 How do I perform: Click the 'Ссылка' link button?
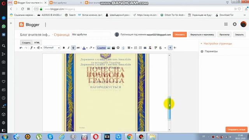click(x=101, y=48)
